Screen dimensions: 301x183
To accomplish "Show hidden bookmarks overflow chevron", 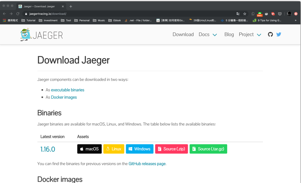I will tap(296, 20).
